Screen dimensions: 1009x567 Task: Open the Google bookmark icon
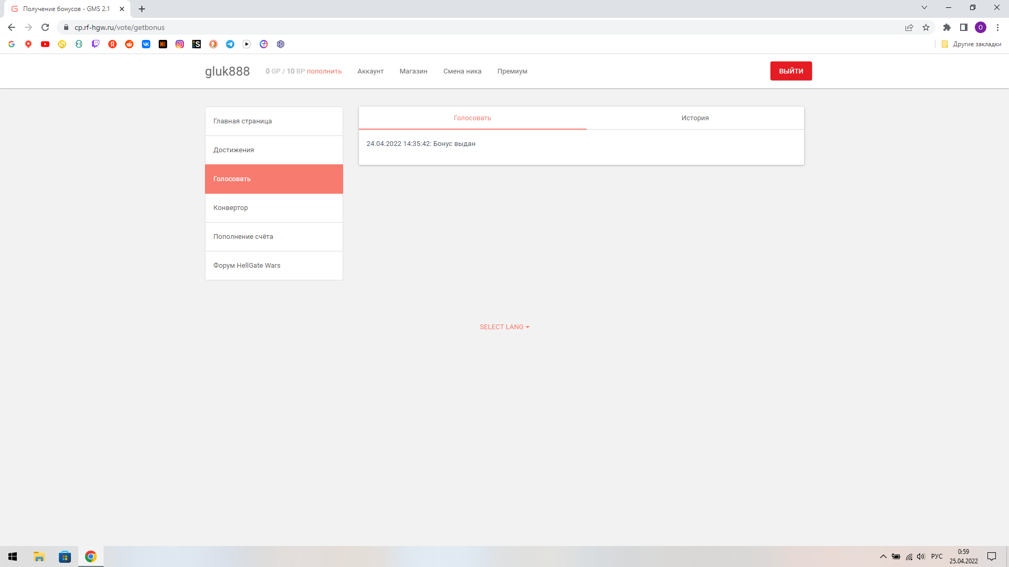tap(12, 44)
